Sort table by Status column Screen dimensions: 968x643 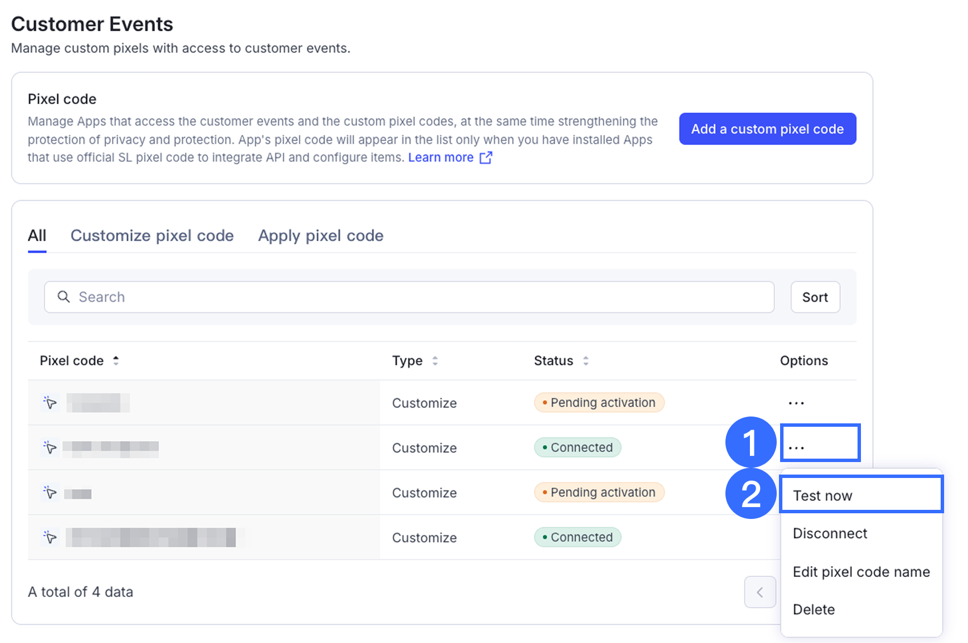click(585, 361)
